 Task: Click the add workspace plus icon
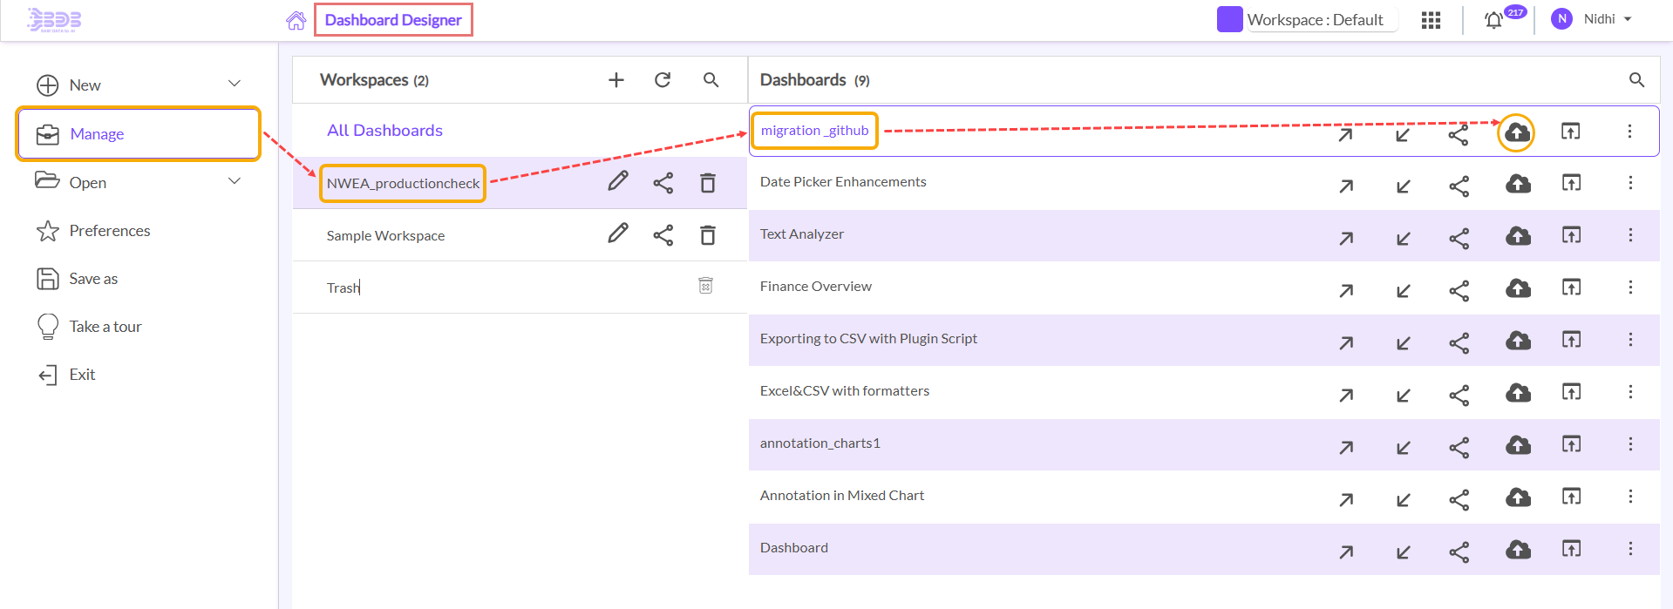click(615, 80)
